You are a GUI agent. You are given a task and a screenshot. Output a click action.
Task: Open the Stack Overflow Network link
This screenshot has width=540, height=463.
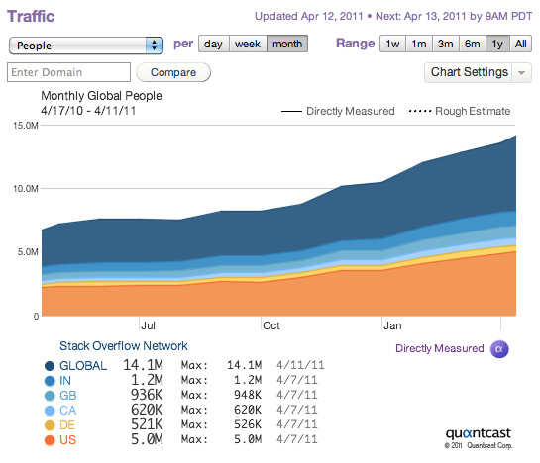124,346
